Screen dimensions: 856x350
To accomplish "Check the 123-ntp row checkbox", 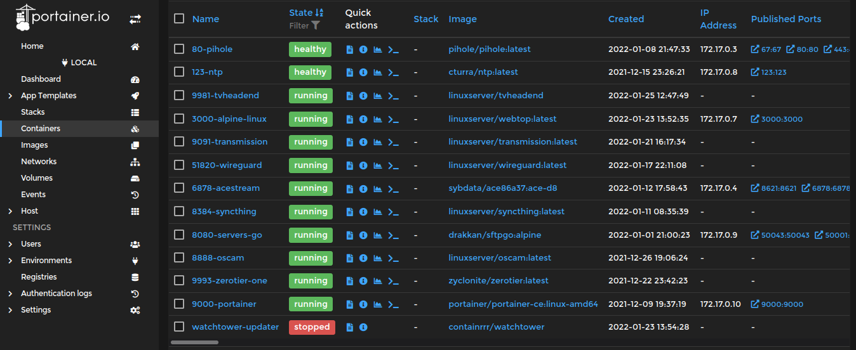I will click(179, 72).
